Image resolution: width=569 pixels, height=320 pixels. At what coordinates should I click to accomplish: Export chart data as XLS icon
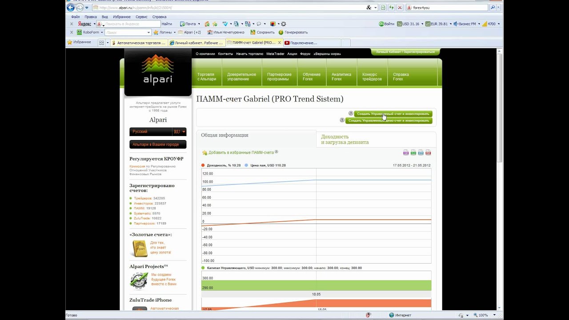(413, 152)
